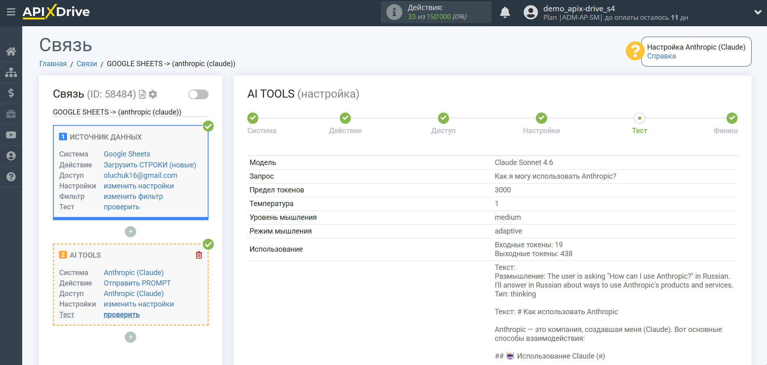Screen dimensions: 767x365
Task: Open connection settings gear icon next to ID
Action: pyautogui.click(x=153, y=94)
